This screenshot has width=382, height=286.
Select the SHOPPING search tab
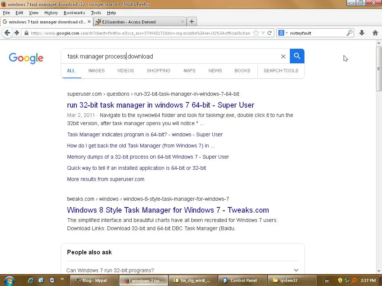pos(159,70)
